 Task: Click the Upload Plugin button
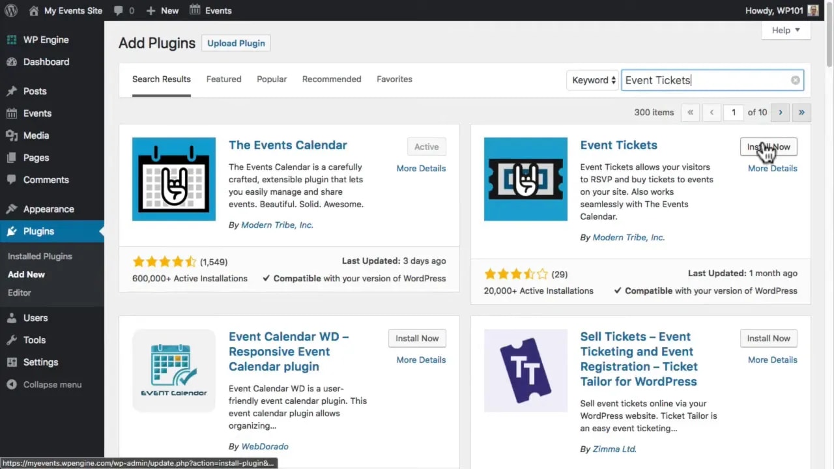(x=236, y=43)
